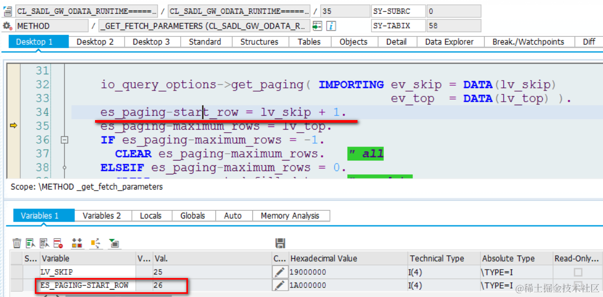Click the Scope: \METHOD _get_fetch_parameters label
This screenshot has width=603, height=297.
point(87,187)
